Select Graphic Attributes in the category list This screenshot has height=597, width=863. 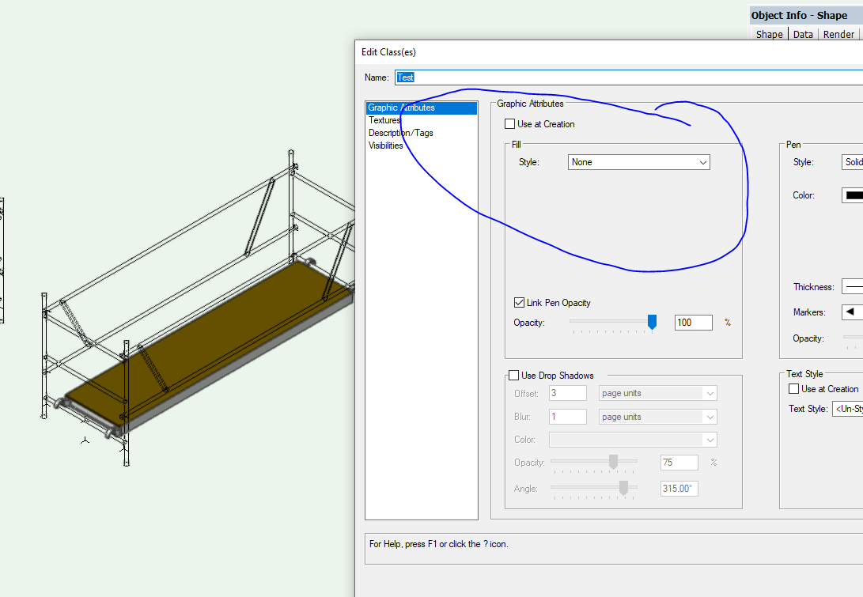click(402, 108)
